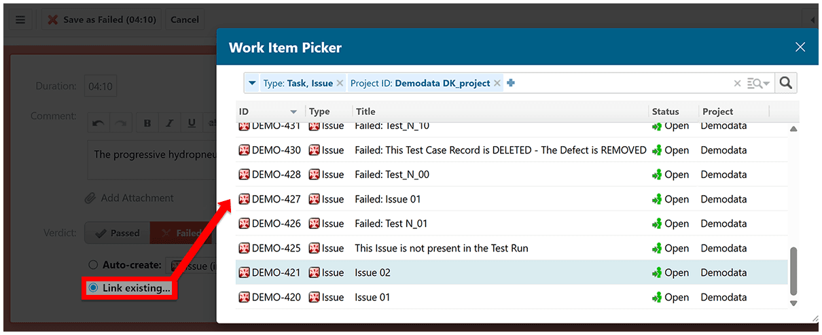Open the saved query search options dropdown
The image size is (822, 335).
click(758, 84)
